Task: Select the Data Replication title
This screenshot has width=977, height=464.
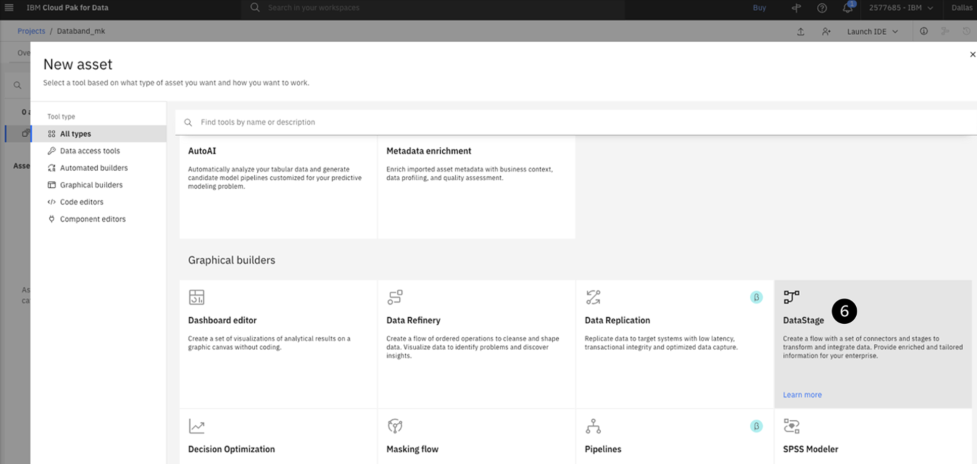Action: (x=617, y=320)
